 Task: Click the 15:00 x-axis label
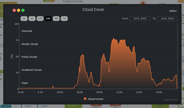139,92
